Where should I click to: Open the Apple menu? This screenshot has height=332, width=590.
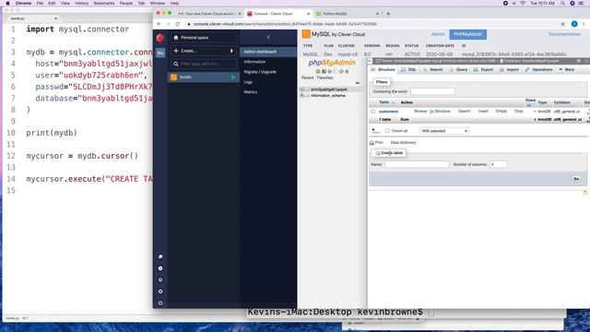coord(7,3)
